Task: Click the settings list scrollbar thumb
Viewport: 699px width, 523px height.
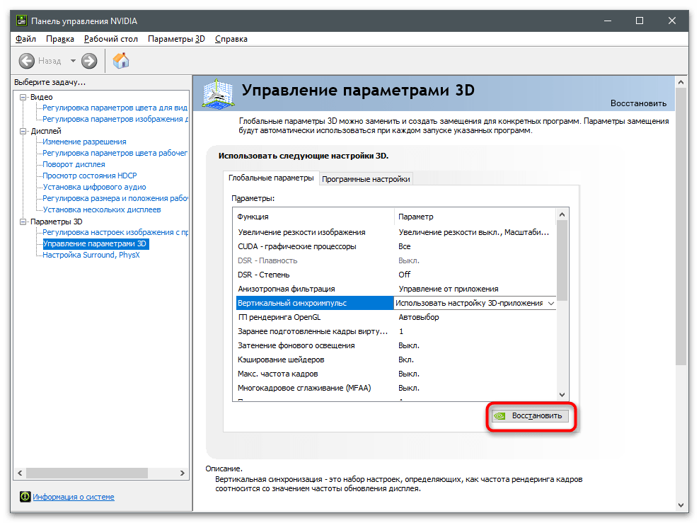Action: (x=562, y=261)
